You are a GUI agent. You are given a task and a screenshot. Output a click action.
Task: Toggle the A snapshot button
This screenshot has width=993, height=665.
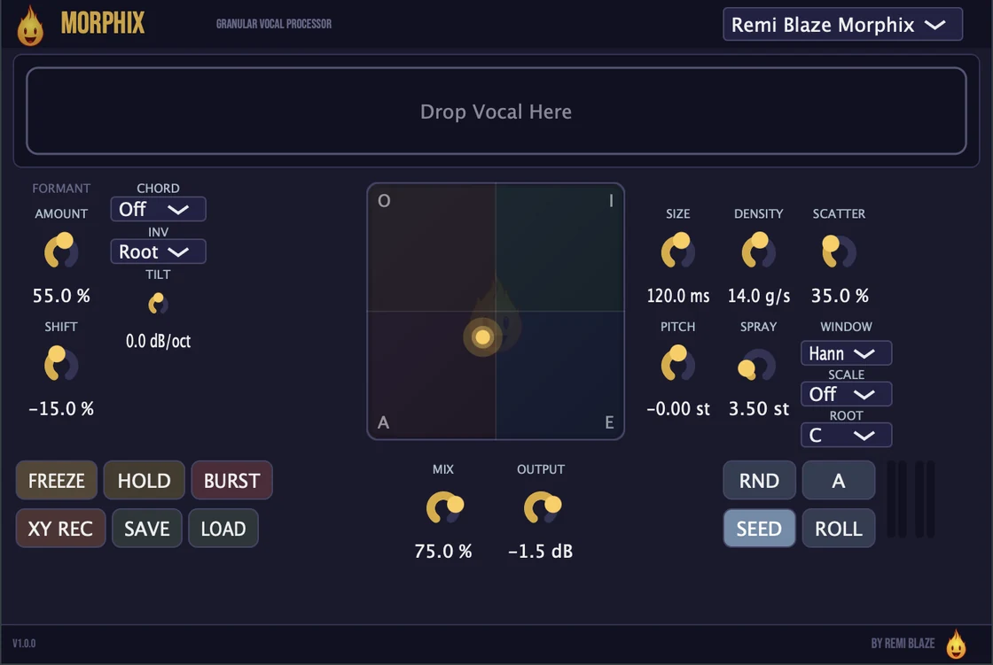(839, 481)
